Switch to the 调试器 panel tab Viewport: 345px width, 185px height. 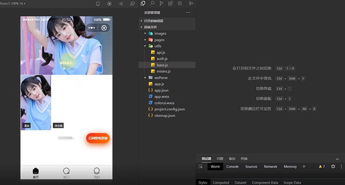(206, 158)
